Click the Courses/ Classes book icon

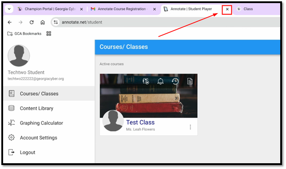point(12,94)
